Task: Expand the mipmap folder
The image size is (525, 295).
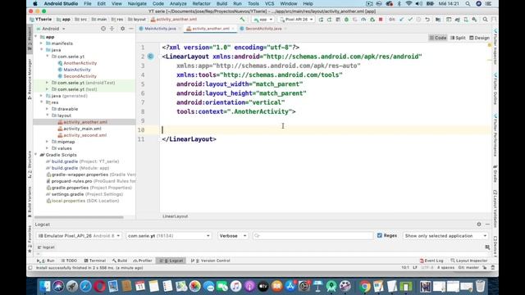Action: (x=48, y=142)
